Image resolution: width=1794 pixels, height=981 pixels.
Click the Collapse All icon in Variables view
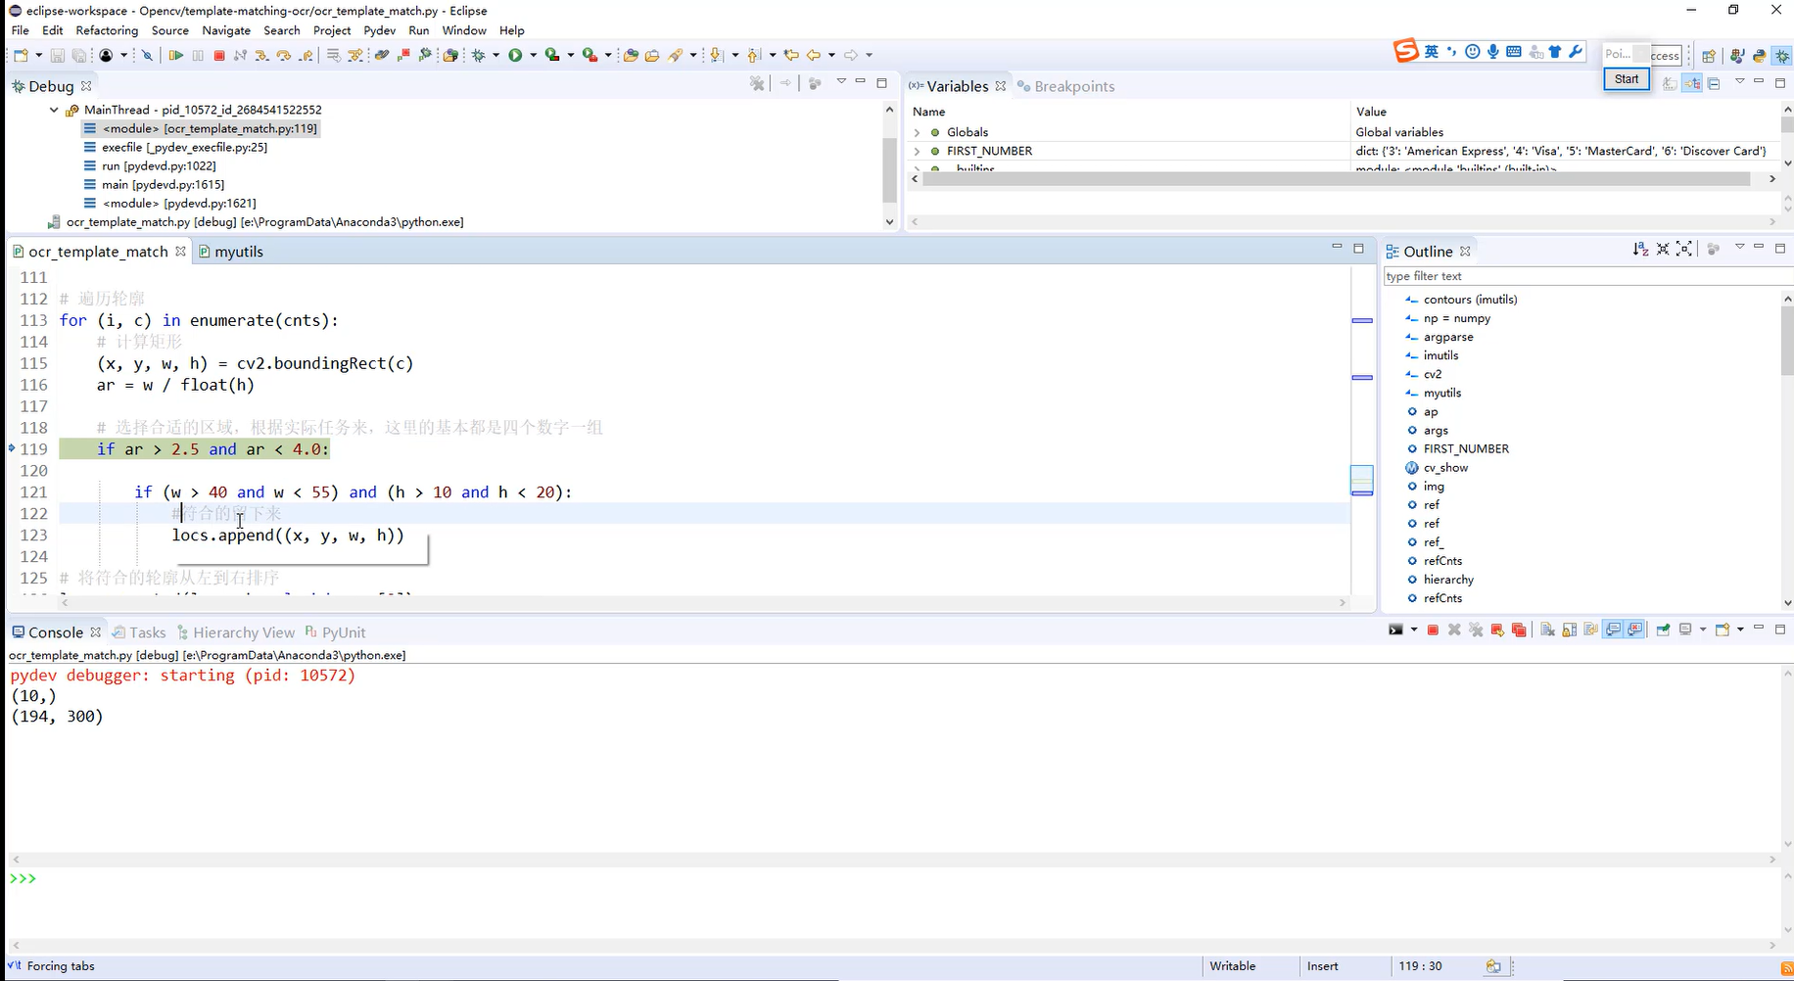1714,83
